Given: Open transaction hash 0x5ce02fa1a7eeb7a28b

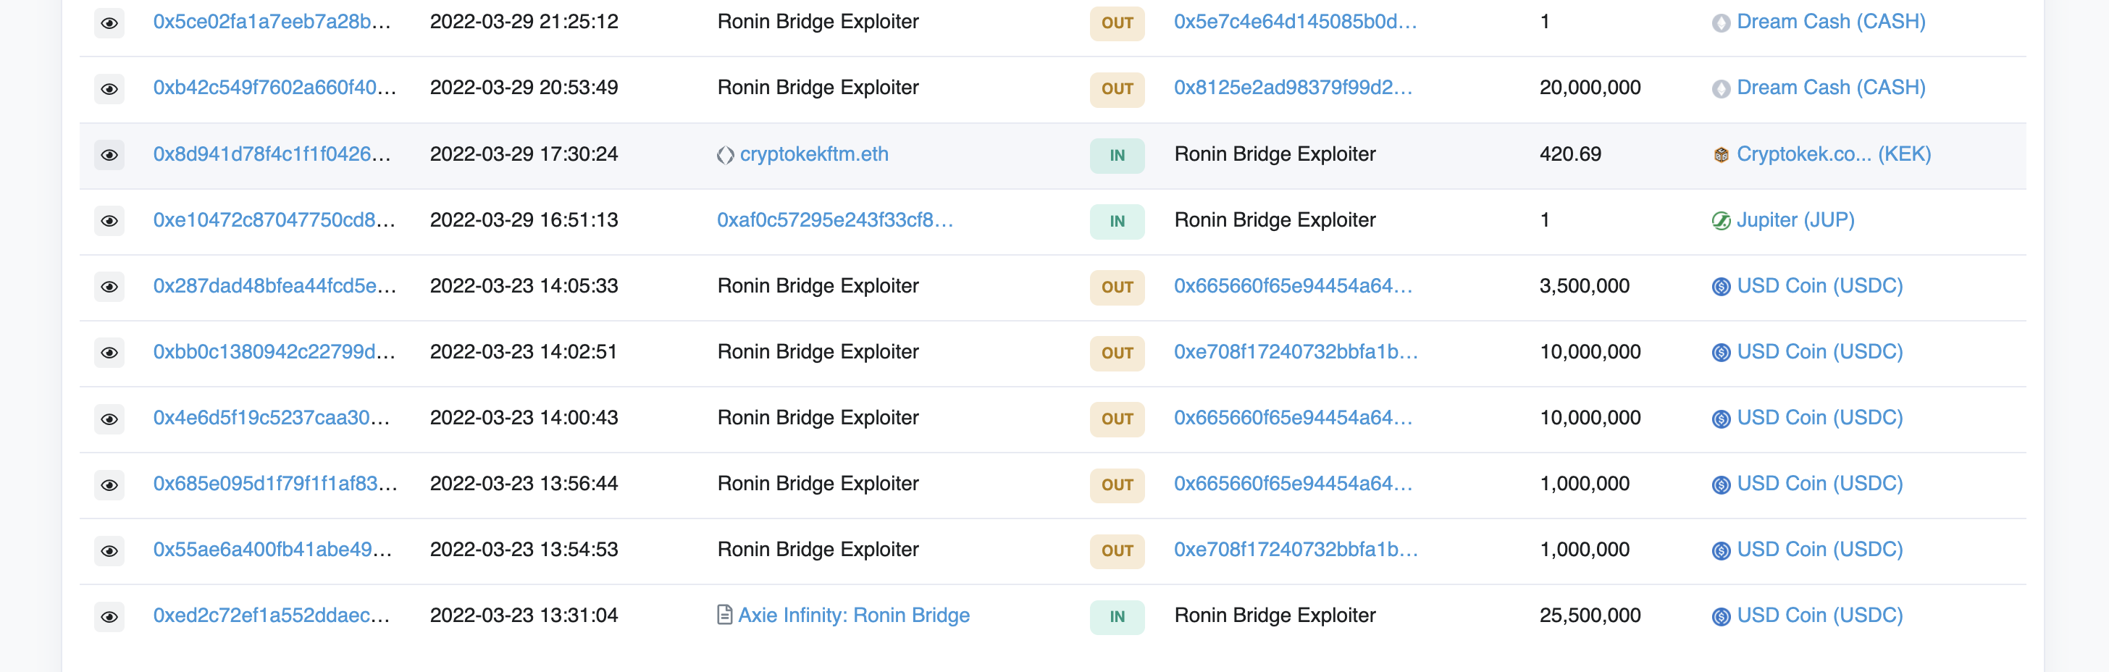Looking at the screenshot, I should point(272,22).
